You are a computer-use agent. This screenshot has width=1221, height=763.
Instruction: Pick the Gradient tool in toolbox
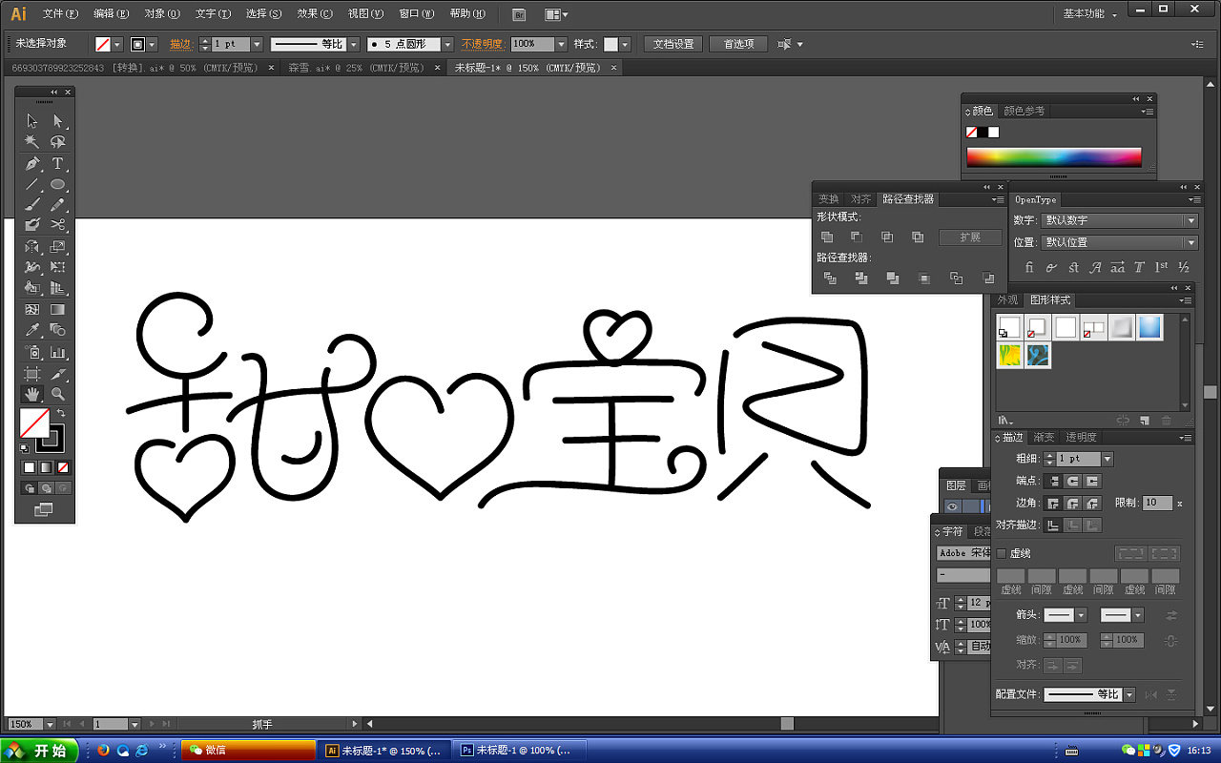(58, 309)
